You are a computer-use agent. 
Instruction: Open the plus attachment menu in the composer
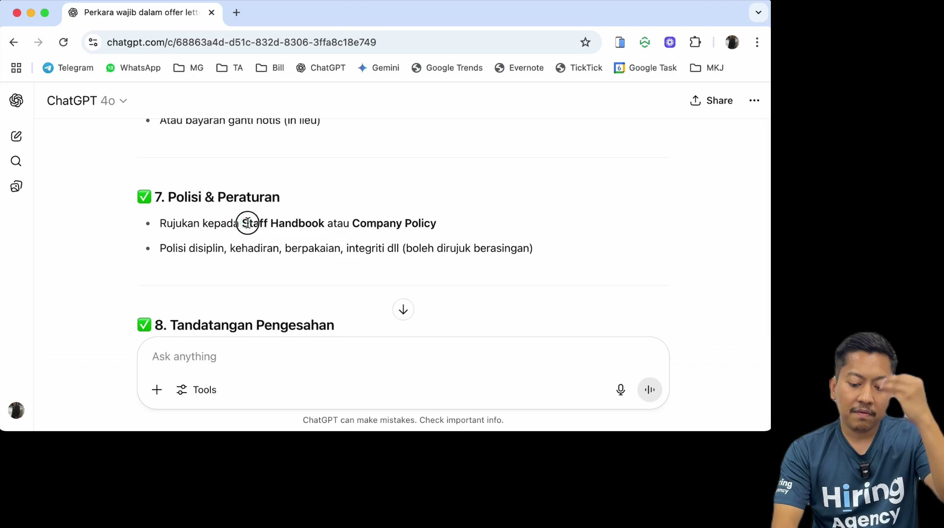click(157, 390)
